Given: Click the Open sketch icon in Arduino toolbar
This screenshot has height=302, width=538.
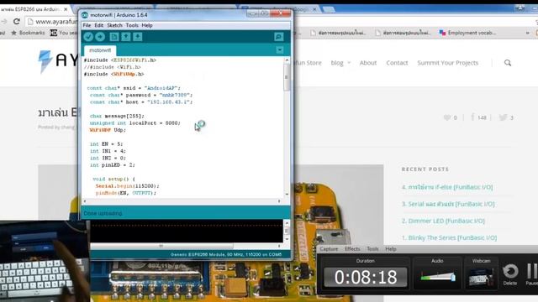Looking at the screenshot, I should (x=125, y=37).
